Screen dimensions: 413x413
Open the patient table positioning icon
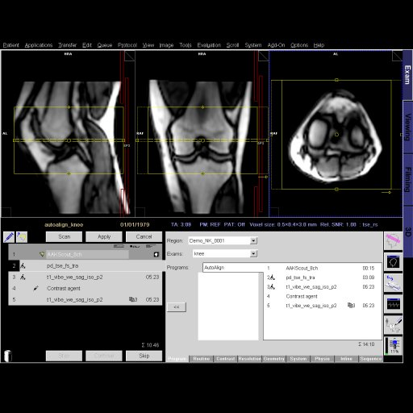(393, 283)
